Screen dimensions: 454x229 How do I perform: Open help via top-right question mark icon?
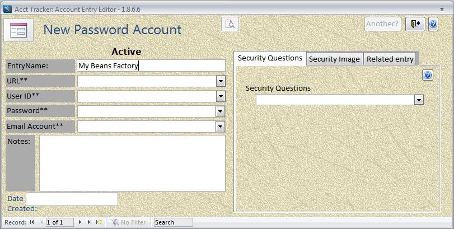click(x=433, y=24)
